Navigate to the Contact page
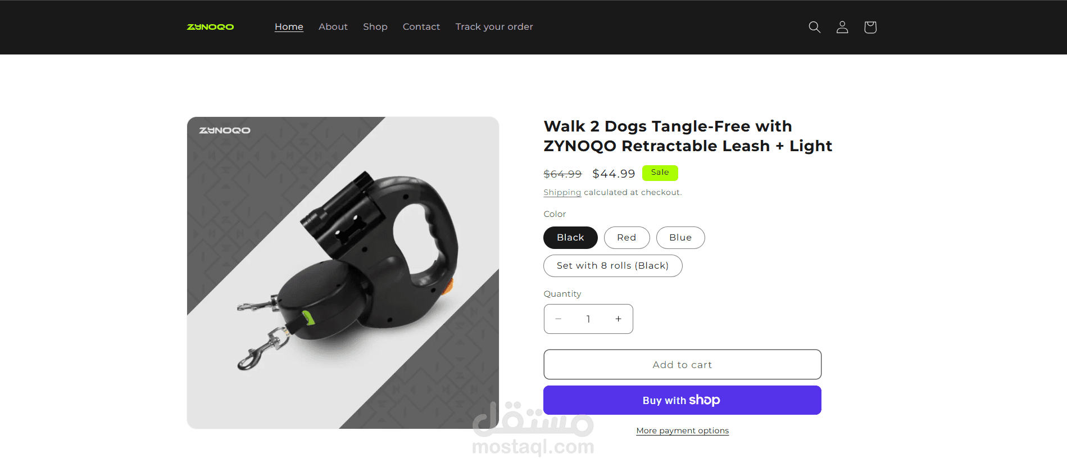Viewport: 1067px width, 467px height. pos(421,27)
